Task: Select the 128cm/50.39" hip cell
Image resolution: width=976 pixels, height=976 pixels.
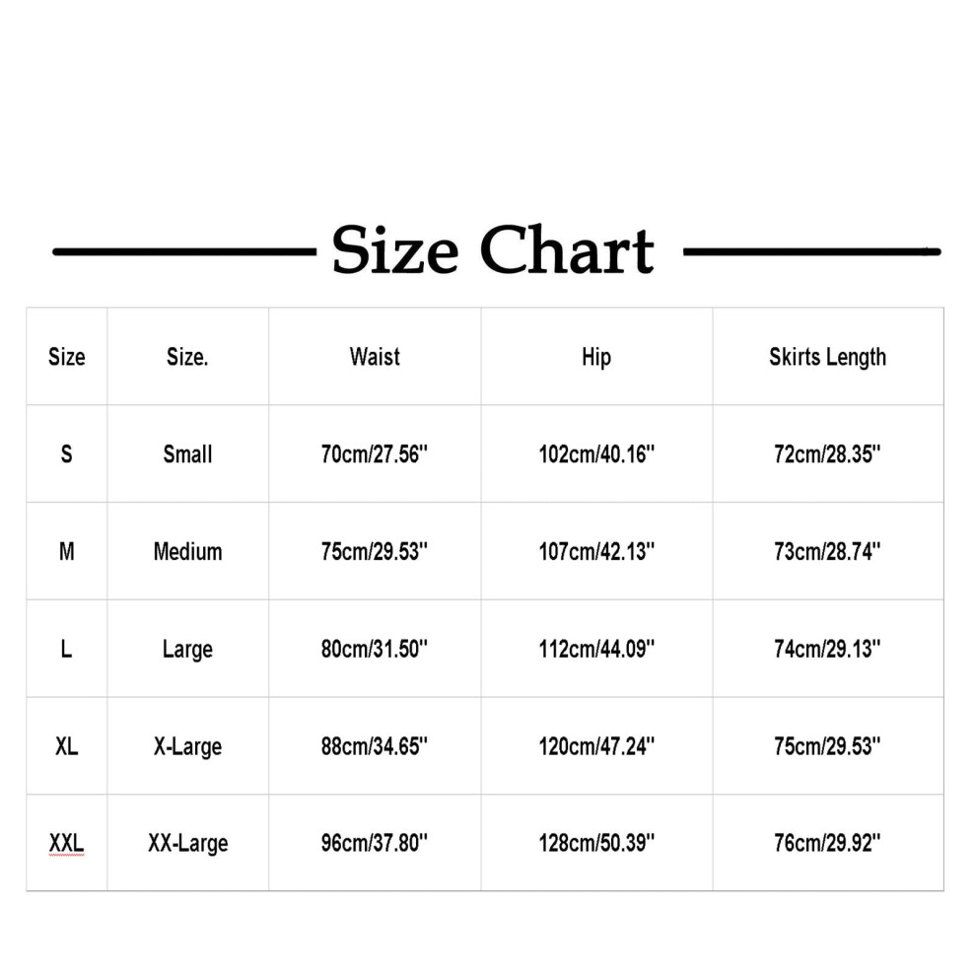Action: click(x=596, y=843)
